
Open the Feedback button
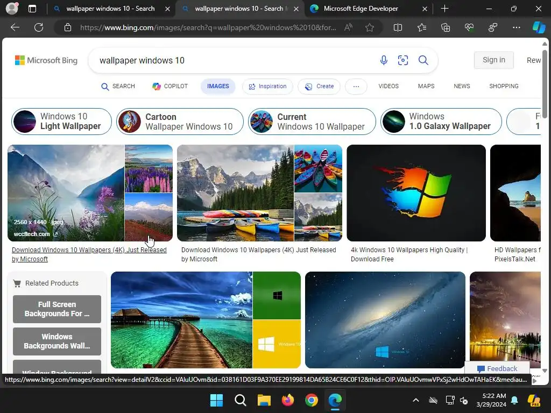click(497, 368)
